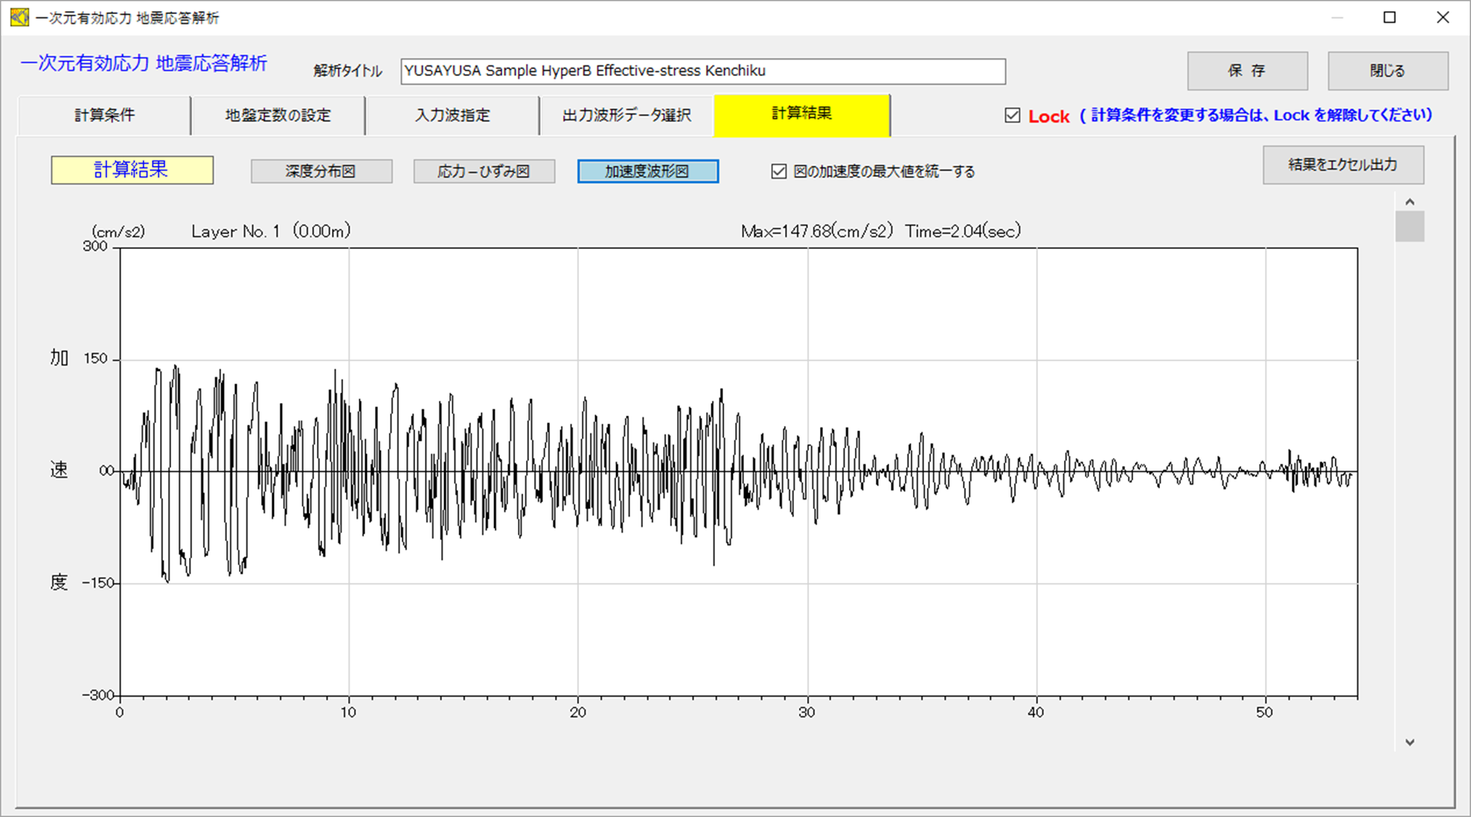Click the 保存 button

pyautogui.click(x=1247, y=71)
